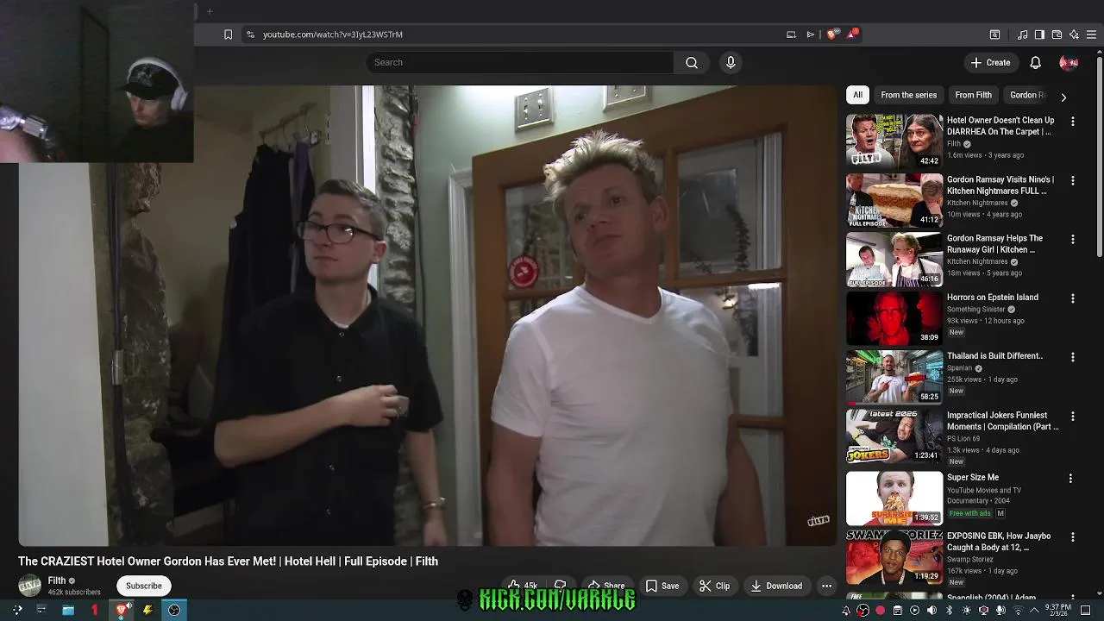Select the All filter chip
The image size is (1104, 621).
[x=857, y=95]
